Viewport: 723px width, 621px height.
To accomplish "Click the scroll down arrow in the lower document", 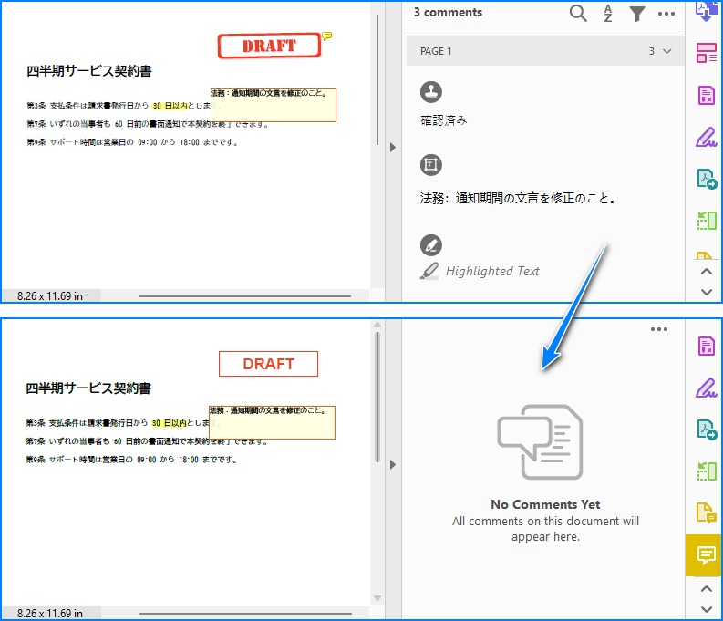I will 377,598.
